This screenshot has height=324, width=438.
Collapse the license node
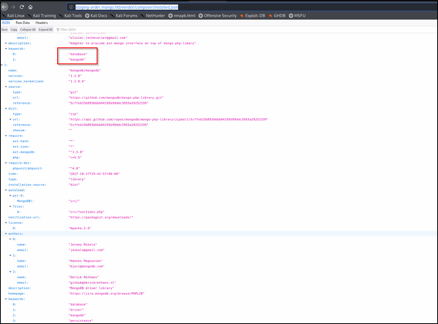[6, 223]
